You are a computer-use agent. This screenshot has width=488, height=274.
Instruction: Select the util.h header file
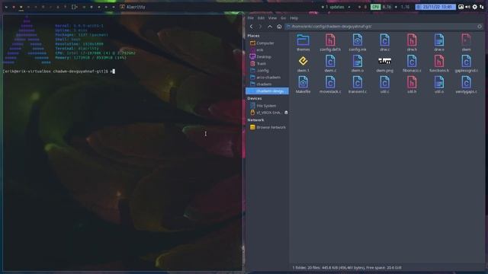tap(412, 84)
